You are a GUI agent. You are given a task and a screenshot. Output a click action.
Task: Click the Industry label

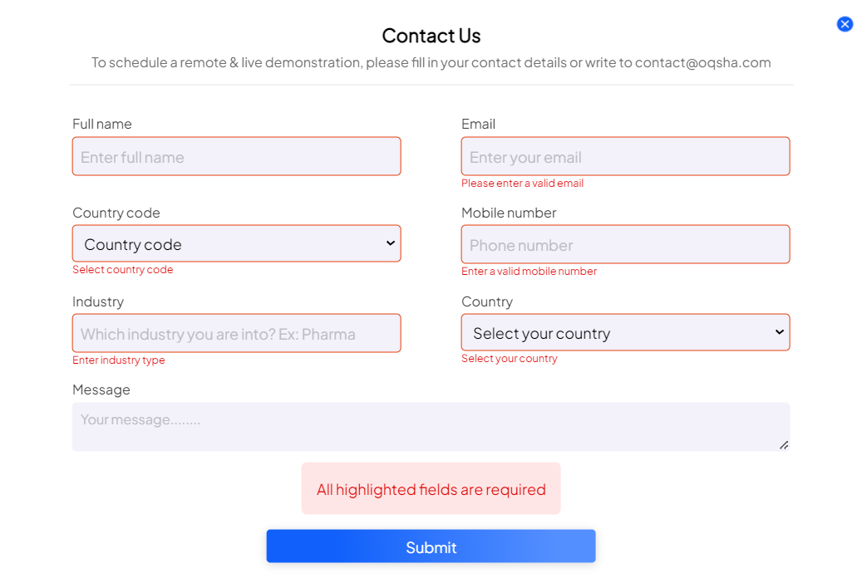[98, 301]
